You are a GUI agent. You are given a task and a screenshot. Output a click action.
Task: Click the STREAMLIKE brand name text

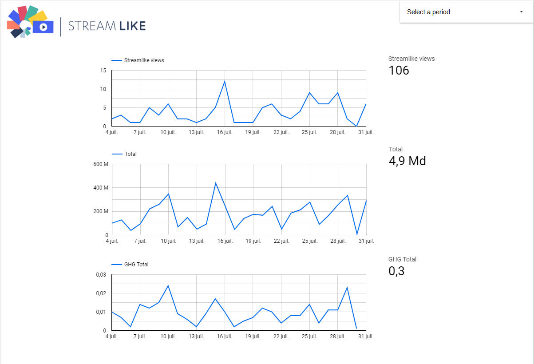107,26
